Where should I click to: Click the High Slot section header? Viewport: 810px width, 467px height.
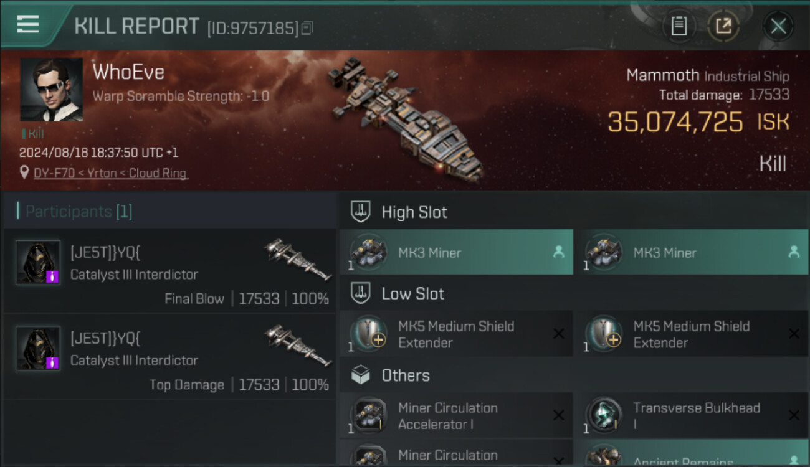(x=414, y=212)
